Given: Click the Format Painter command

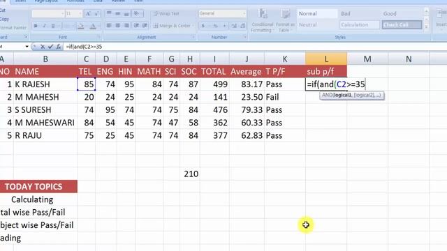Looking at the screenshot, I should [13, 28].
